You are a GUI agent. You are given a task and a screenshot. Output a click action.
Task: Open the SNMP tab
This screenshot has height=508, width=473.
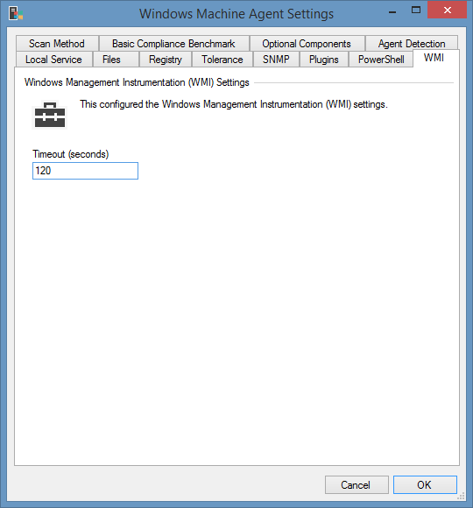[x=276, y=60]
